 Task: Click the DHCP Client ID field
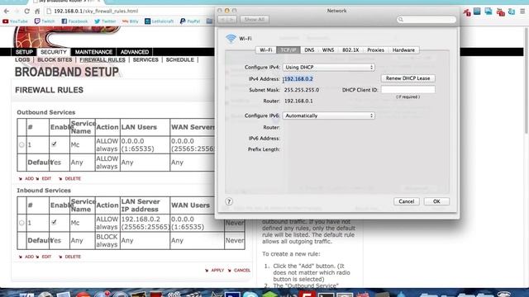tap(407, 90)
